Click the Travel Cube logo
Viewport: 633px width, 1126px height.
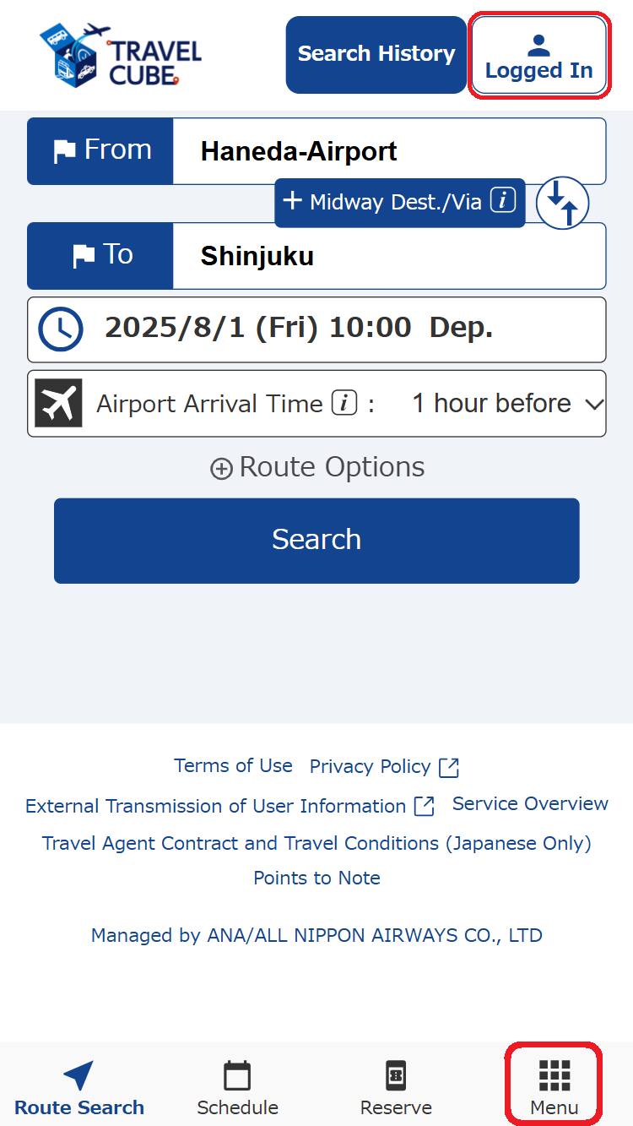pyautogui.click(x=121, y=56)
